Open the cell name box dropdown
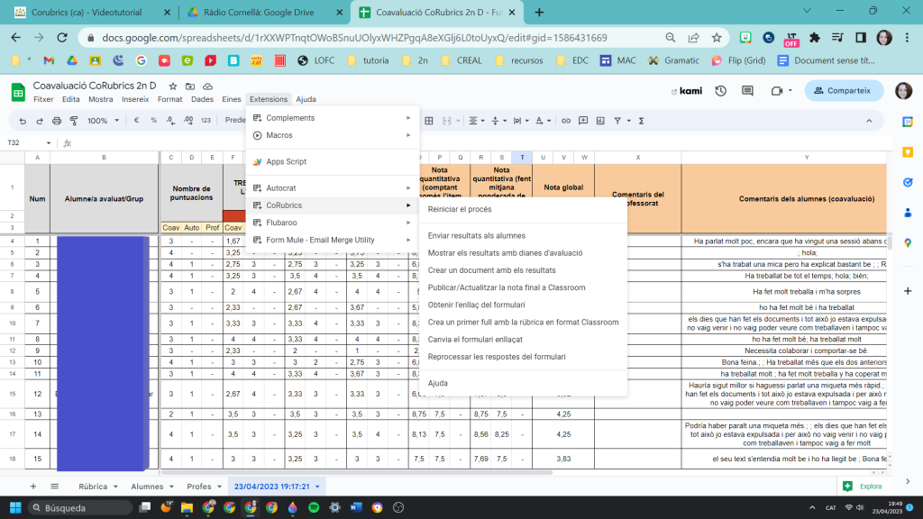Image resolution: width=923 pixels, height=519 pixels. pos(50,143)
